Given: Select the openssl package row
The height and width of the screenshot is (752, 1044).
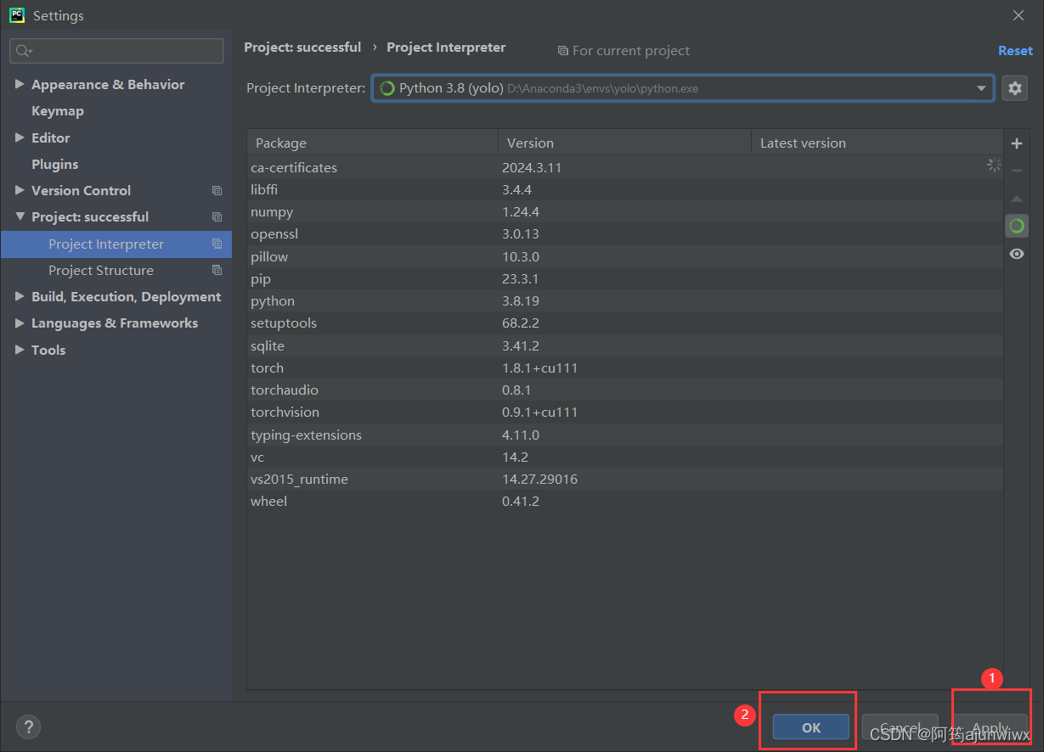Looking at the screenshot, I should tap(625, 233).
